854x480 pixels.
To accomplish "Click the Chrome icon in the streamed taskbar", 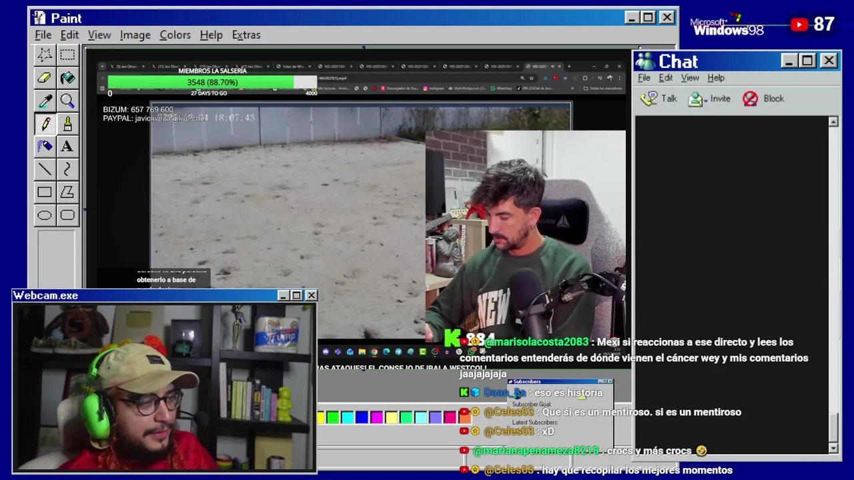I will pyautogui.click(x=374, y=351).
